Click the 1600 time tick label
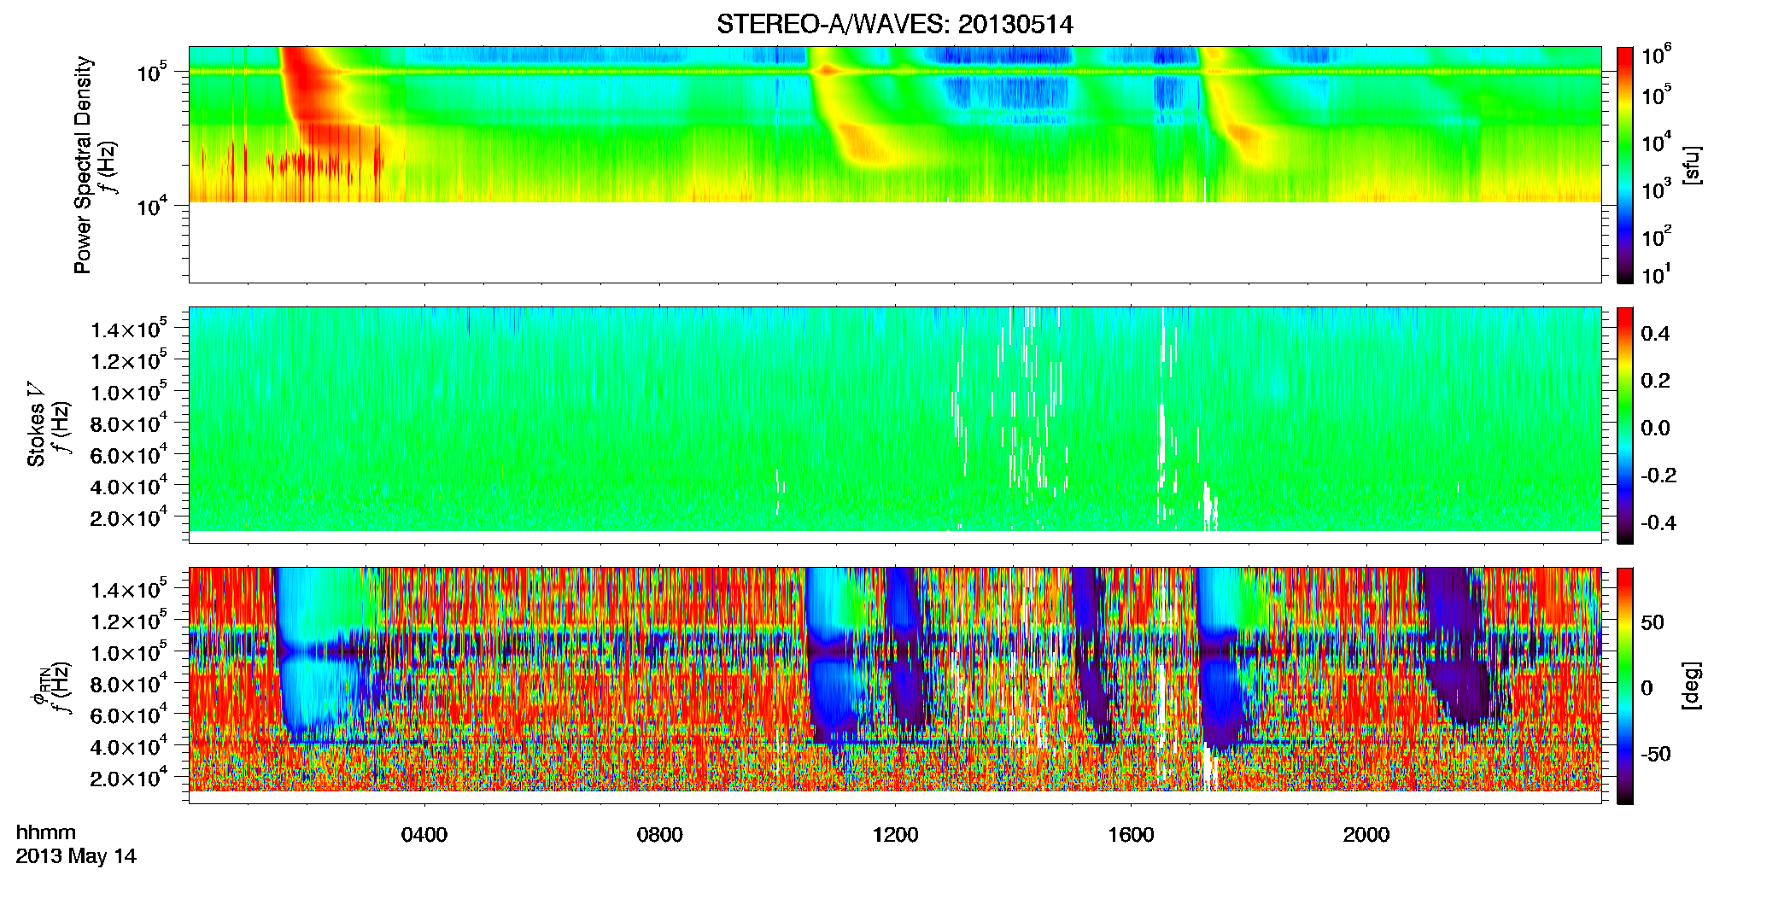Viewport: 1790px width, 922px height. coord(1131,835)
